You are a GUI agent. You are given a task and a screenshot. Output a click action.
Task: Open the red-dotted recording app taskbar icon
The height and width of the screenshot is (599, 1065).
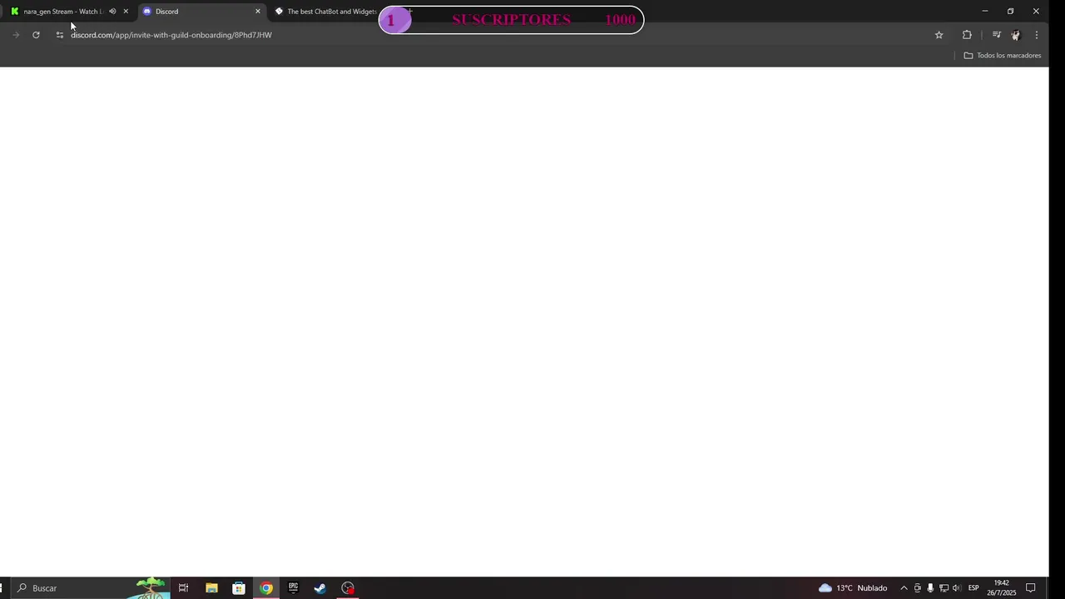(x=348, y=588)
